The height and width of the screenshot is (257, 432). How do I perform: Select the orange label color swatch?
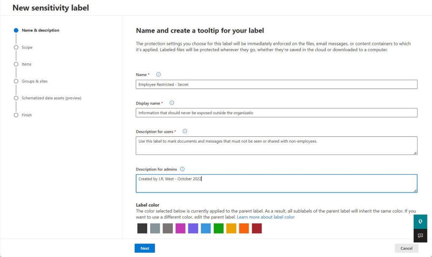(x=244, y=228)
